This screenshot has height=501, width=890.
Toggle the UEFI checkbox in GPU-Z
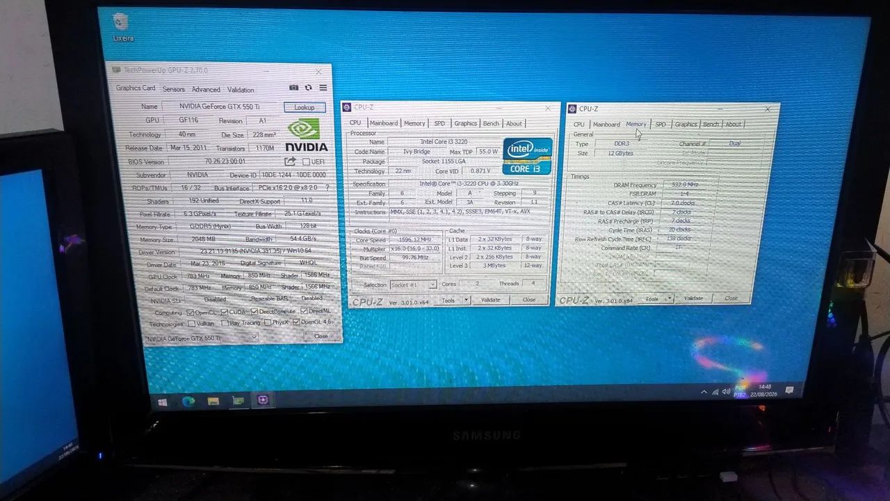tap(307, 161)
